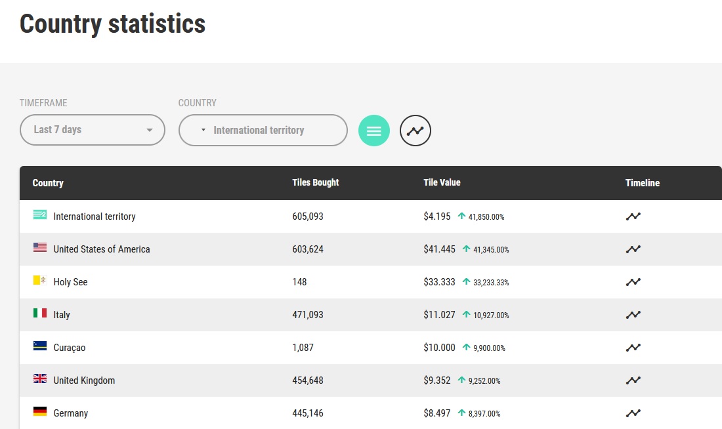
Task: Sort by the Tiles Bought column header
Action: 316,182
